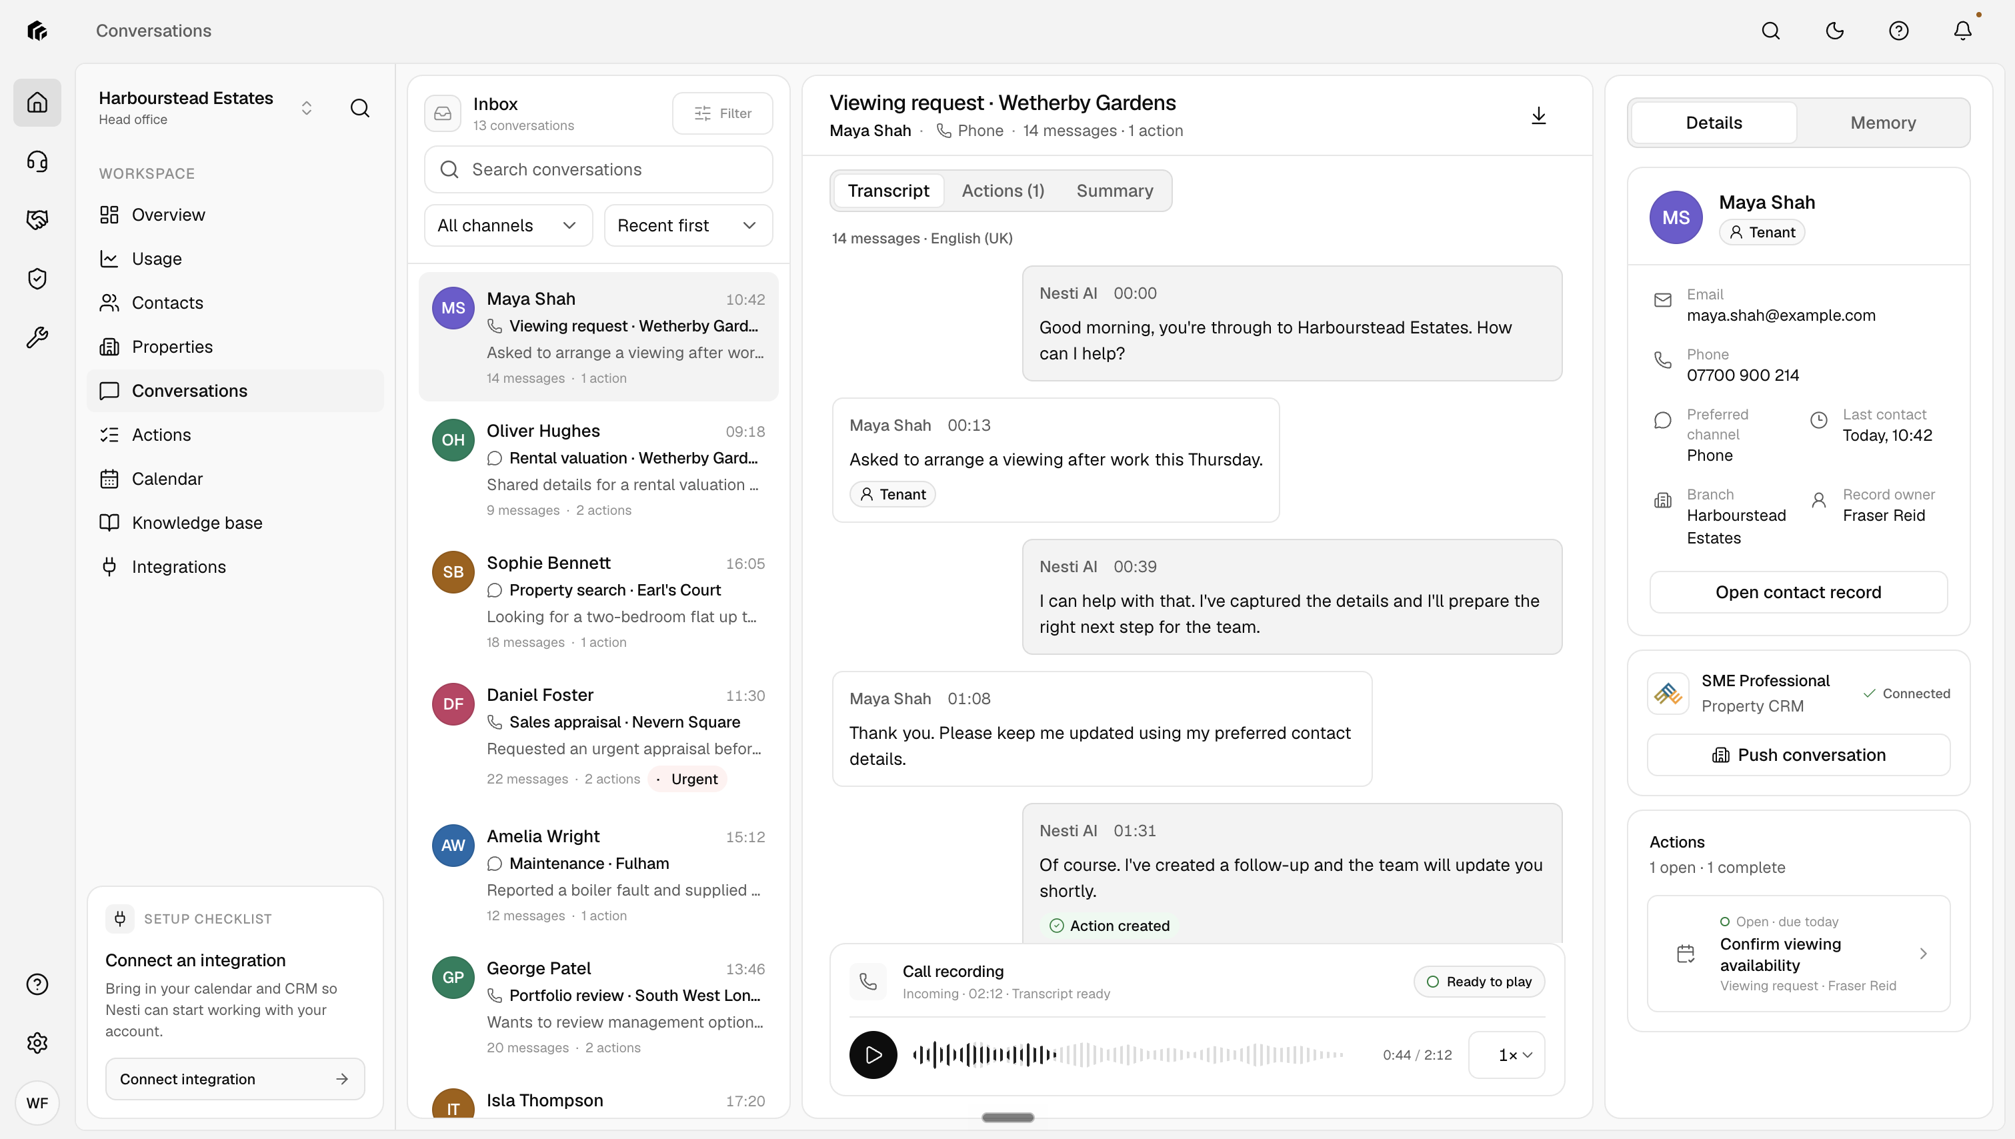The height and width of the screenshot is (1139, 2015).
Task: Click the Maya Shah MS avatar in details
Action: 1676,217
